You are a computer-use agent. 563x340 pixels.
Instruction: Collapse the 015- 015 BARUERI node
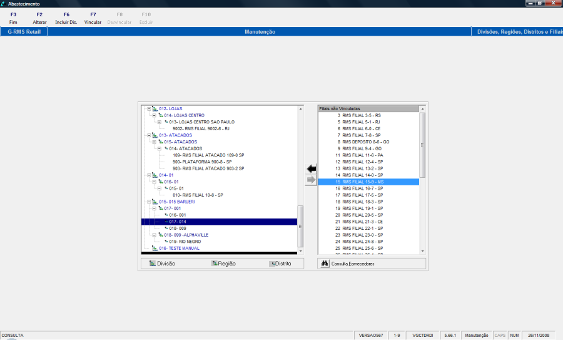[x=149, y=202]
